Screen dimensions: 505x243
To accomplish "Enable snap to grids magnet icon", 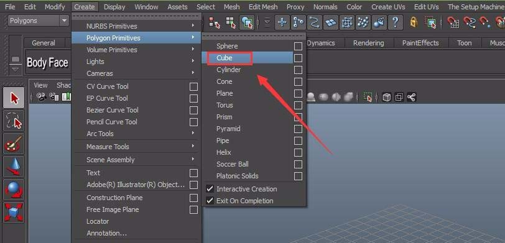I will (x=453, y=22).
